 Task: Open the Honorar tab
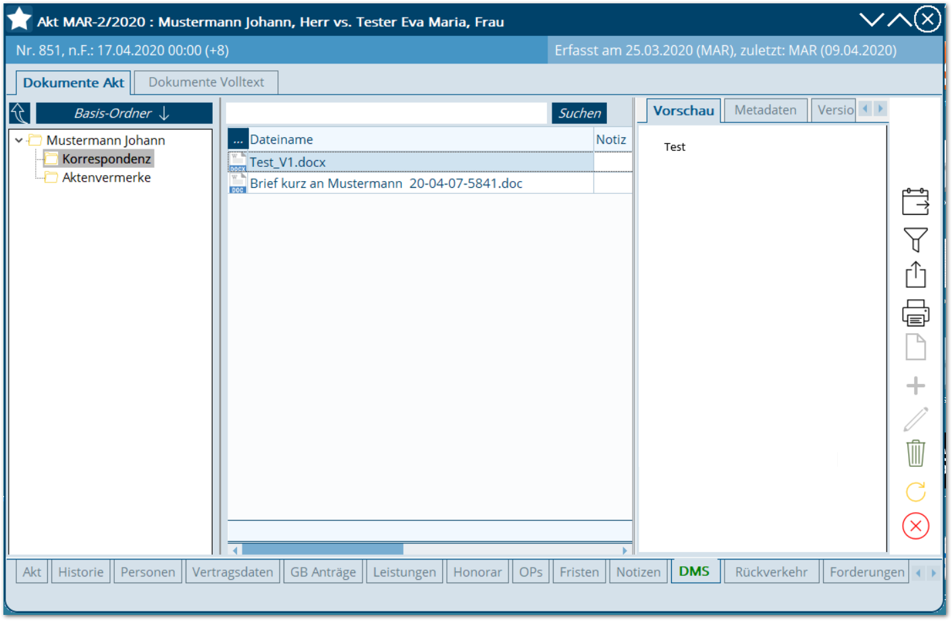pos(477,572)
